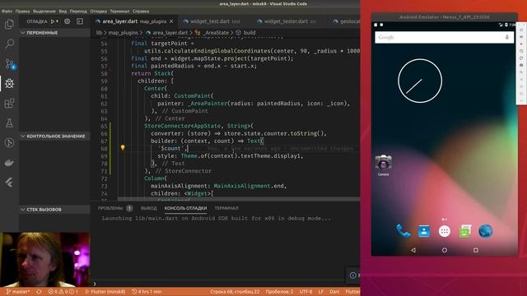Close the area_layer.dart tab
This screenshot has height=296, width=527.
point(171,21)
